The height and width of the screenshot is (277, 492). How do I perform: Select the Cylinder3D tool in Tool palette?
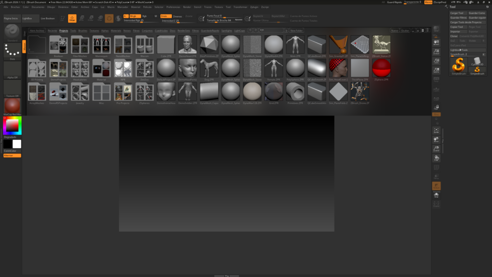(477, 60)
